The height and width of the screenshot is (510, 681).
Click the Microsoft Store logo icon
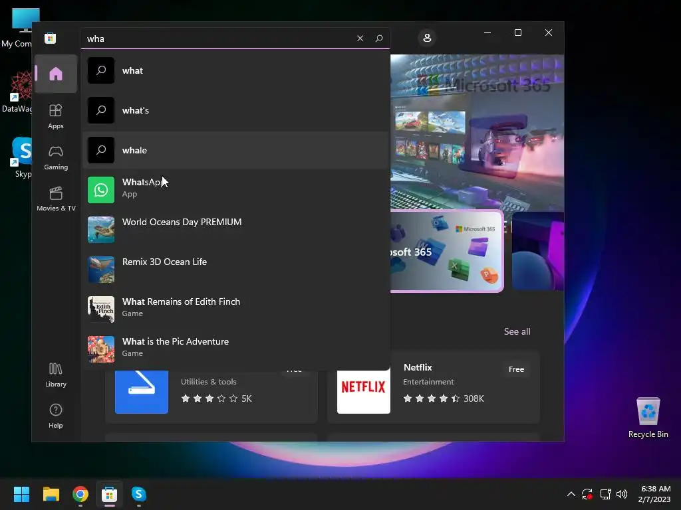[x=51, y=38]
